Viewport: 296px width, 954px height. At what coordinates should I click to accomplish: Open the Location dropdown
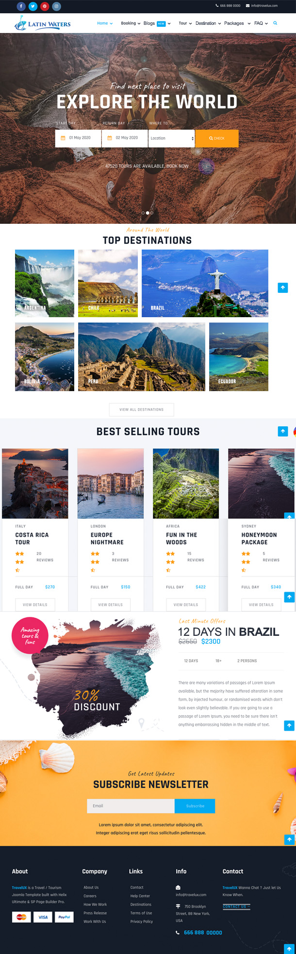pyautogui.click(x=172, y=138)
